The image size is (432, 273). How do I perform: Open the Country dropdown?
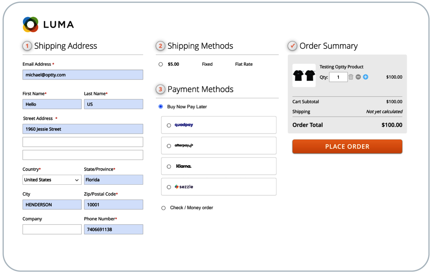tap(52, 180)
